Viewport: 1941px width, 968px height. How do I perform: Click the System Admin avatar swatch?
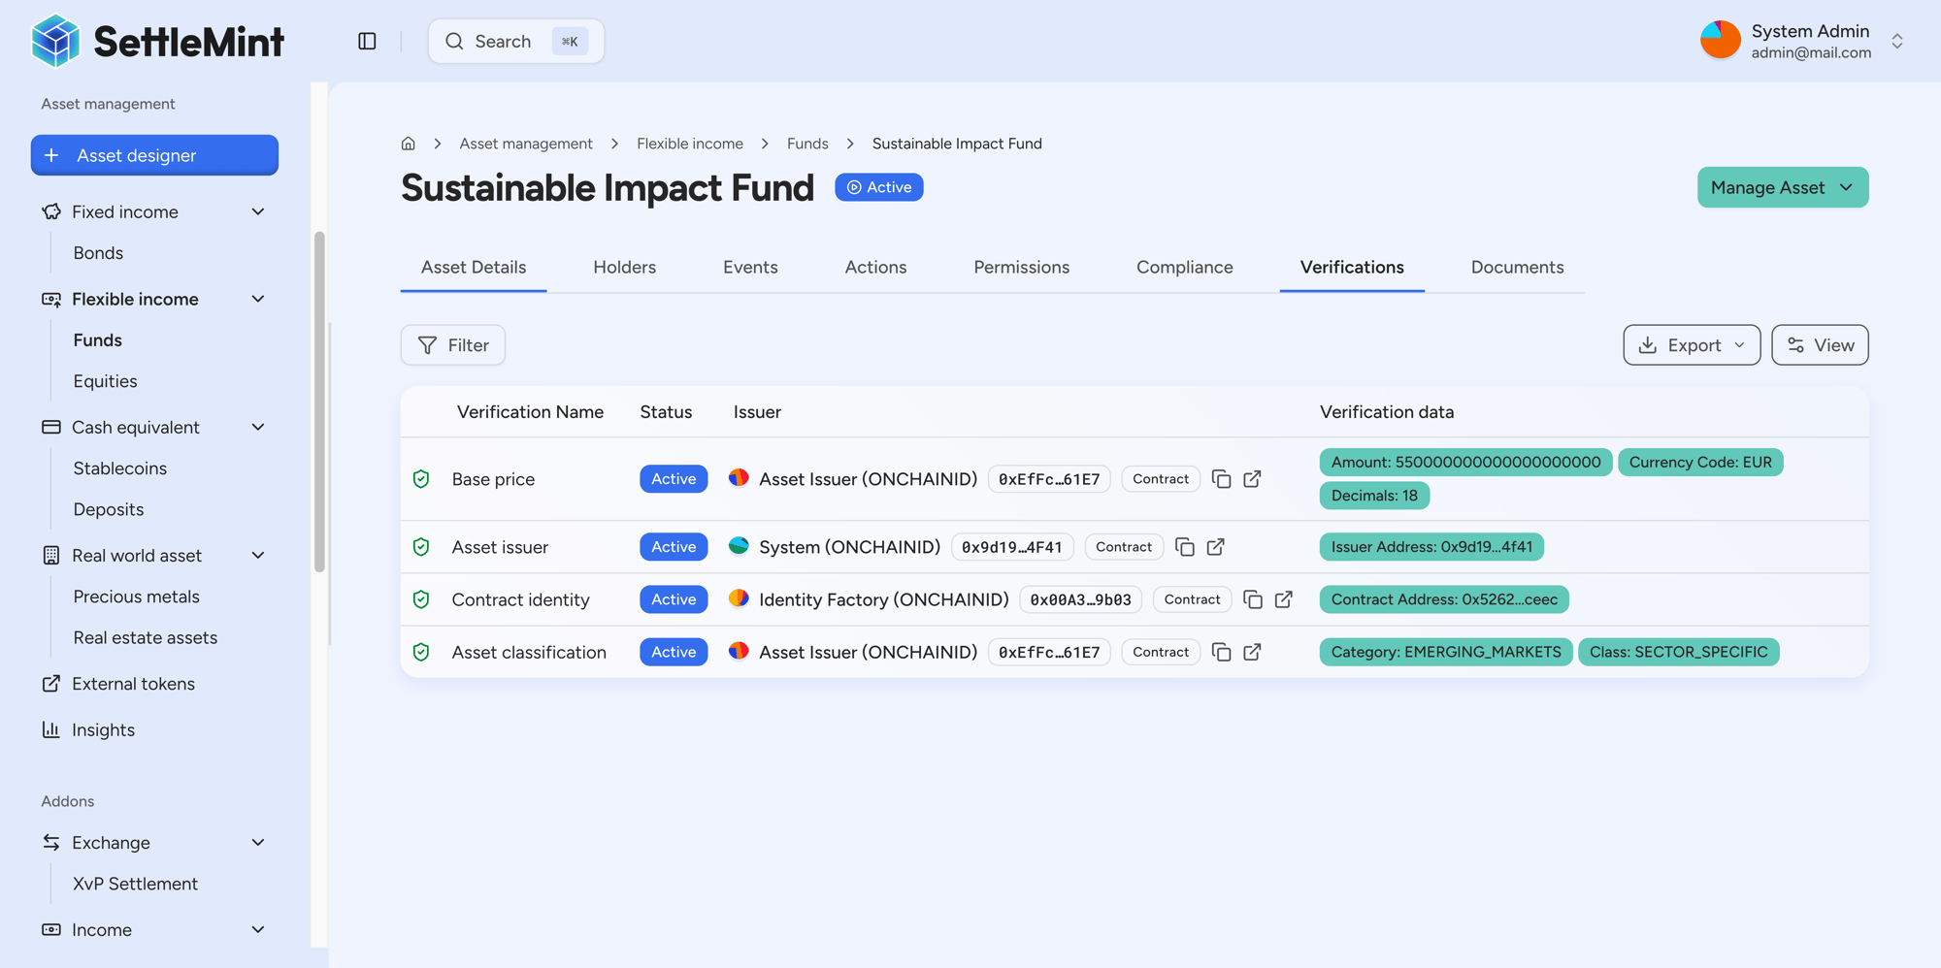coord(1720,39)
